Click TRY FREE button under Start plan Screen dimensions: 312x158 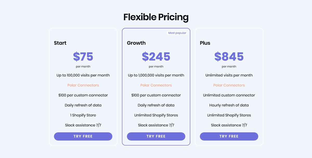point(83,136)
